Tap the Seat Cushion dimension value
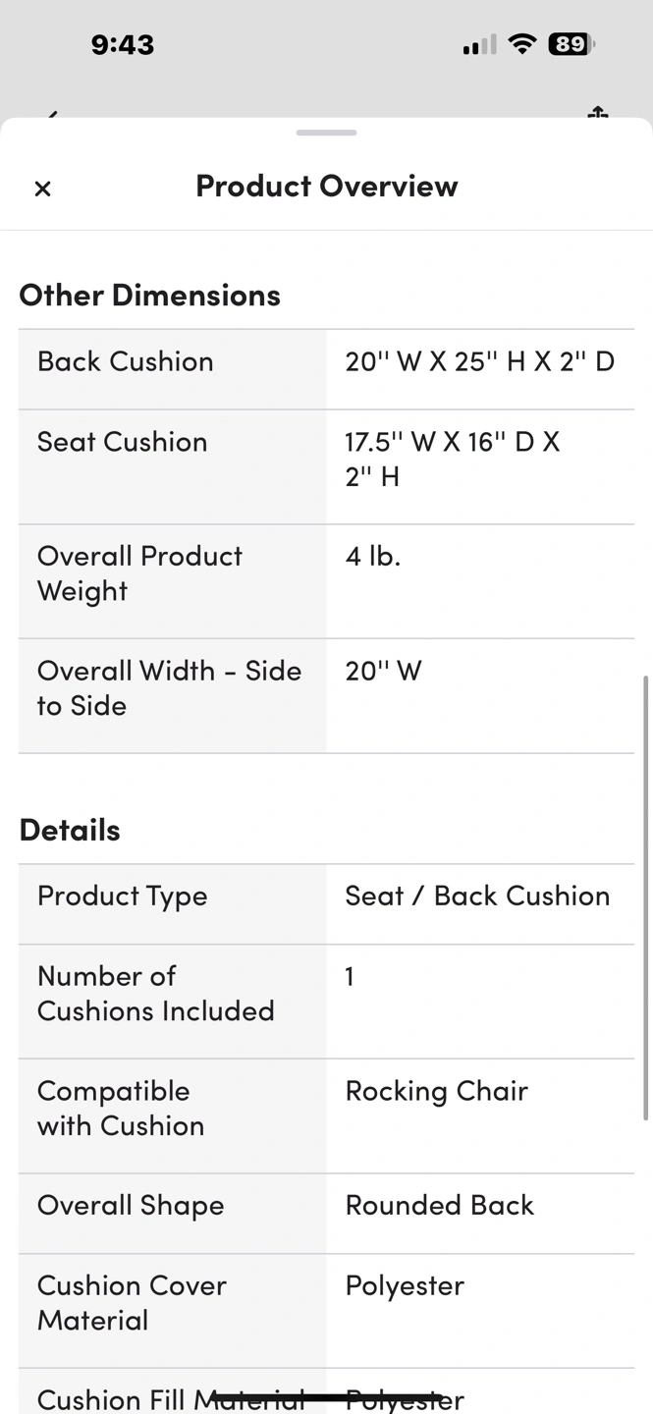Screen dimensions: 653x1414 (452, 459)
